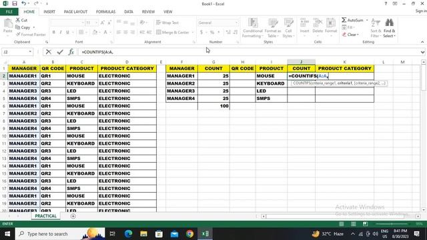Switch to the DATA tab
The image size is (427, 240).
tap(129, 12)
